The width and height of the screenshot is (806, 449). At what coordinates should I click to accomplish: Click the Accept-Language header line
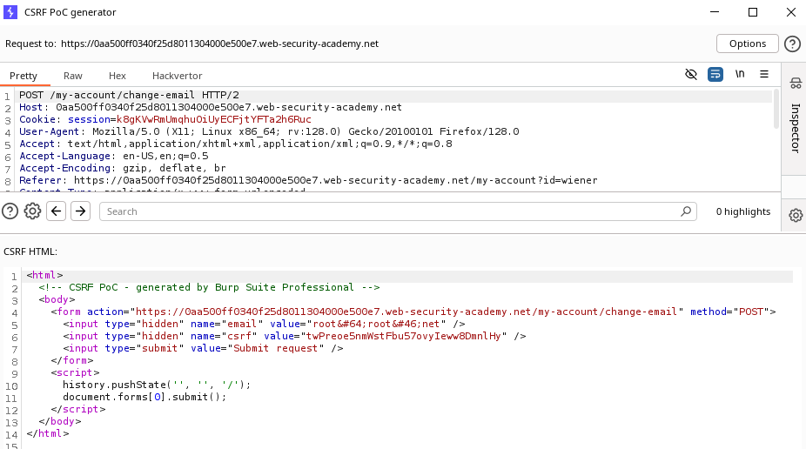[x=114, y=156]
